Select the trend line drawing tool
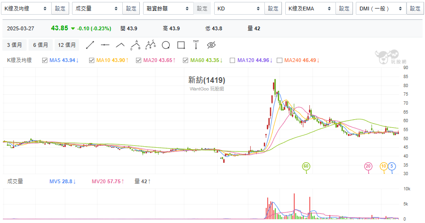This screenshot has width=425, height=223. (x=90, y=45)
